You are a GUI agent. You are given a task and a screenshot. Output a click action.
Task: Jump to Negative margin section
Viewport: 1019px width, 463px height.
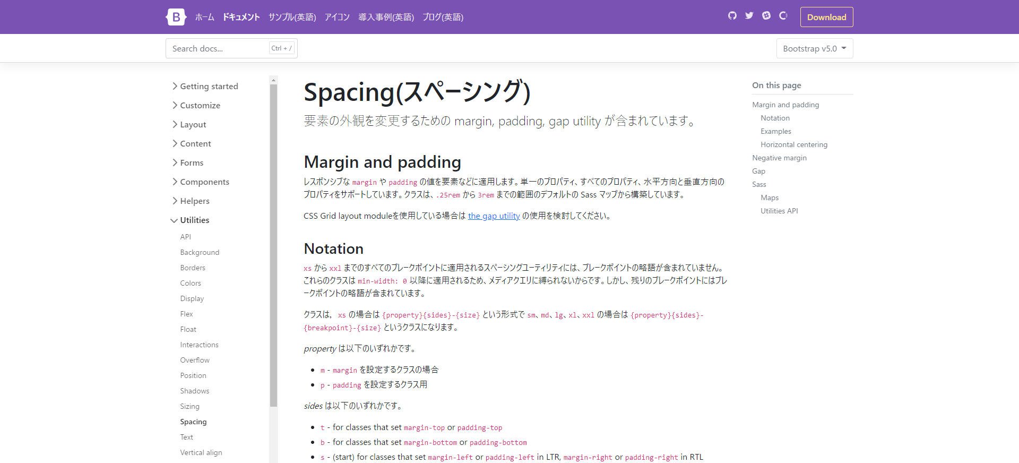point(779,158)
